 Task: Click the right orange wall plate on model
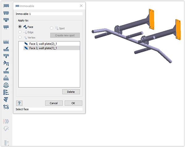coord(178,30)
